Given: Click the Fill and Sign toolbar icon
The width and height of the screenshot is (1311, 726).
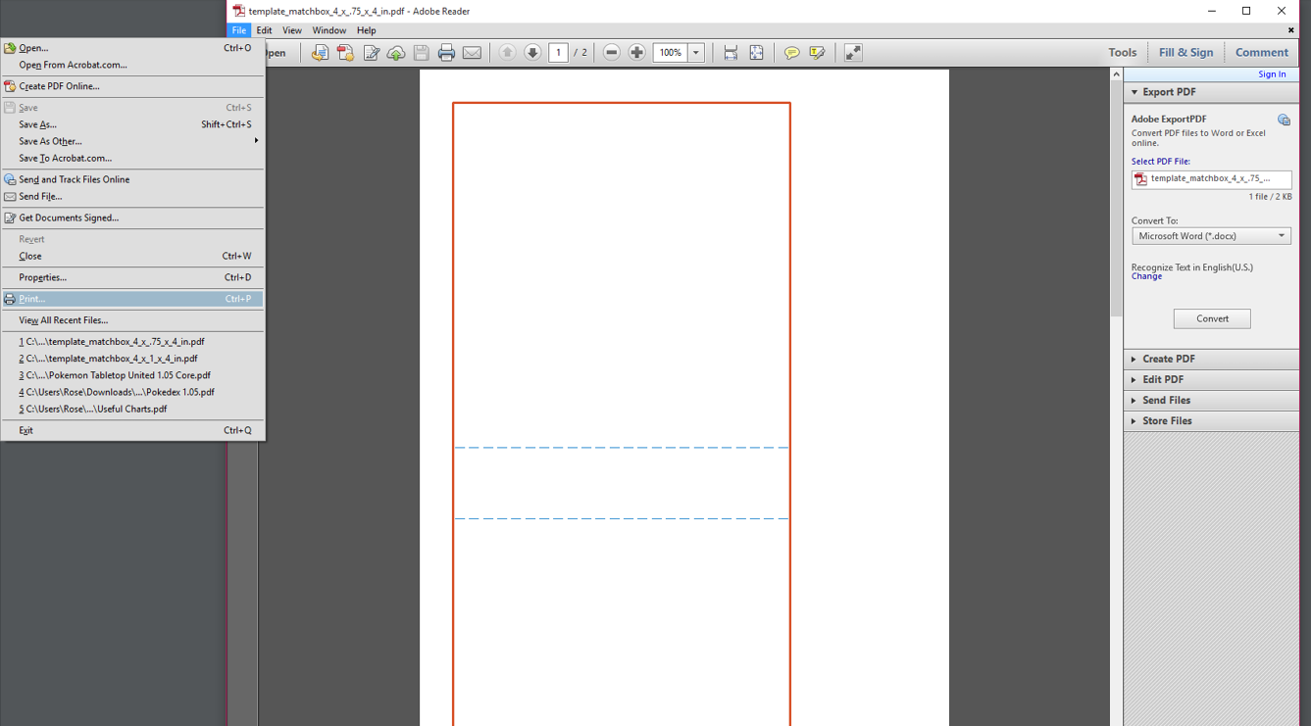Looking at the screenshot, I should (371, 53).
